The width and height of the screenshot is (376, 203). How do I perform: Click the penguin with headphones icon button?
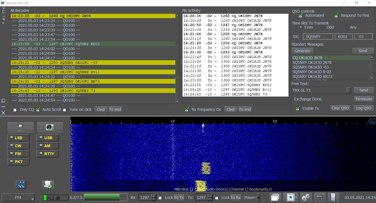point(20,127)
